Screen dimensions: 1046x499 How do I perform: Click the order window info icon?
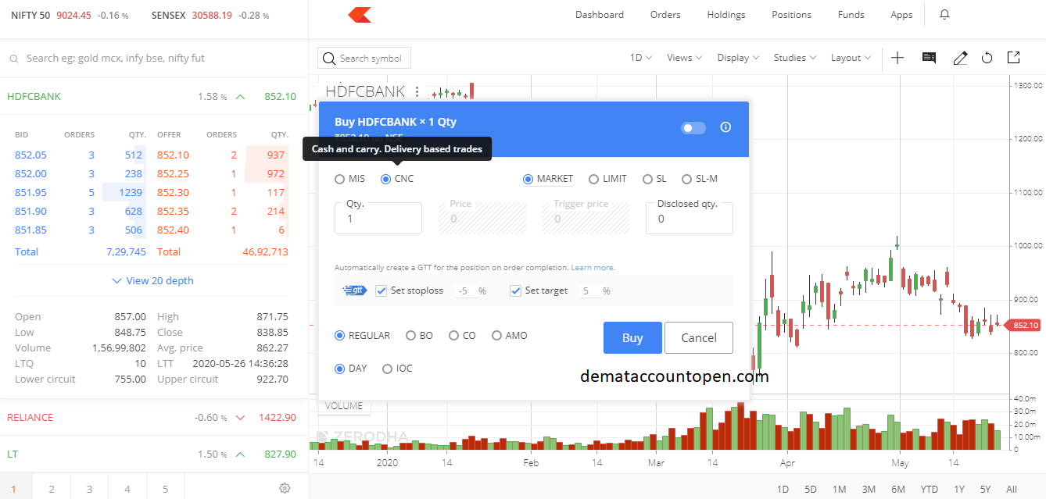725,127
